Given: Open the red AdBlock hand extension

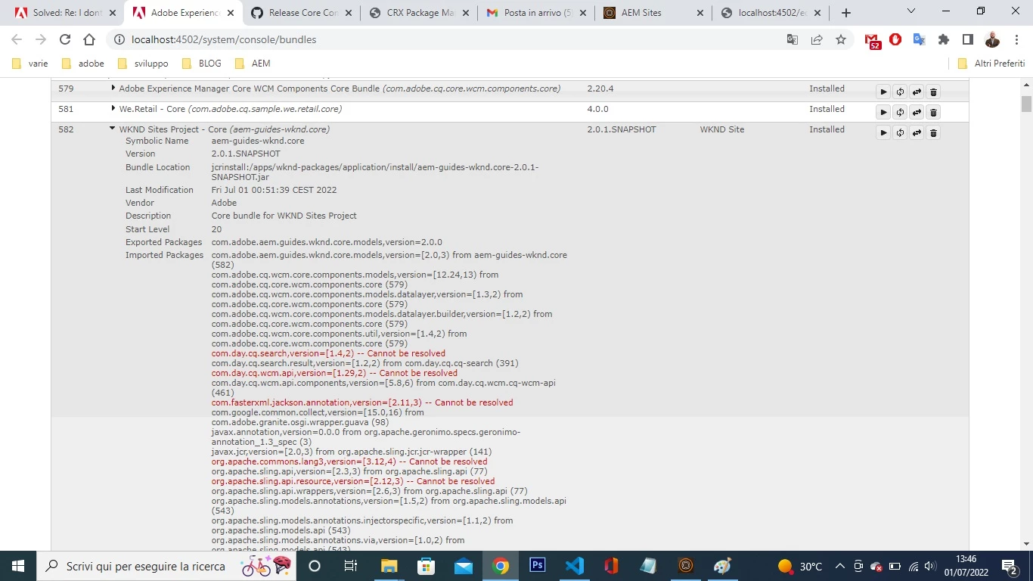Looking at the screenshot, I should 895,39.
